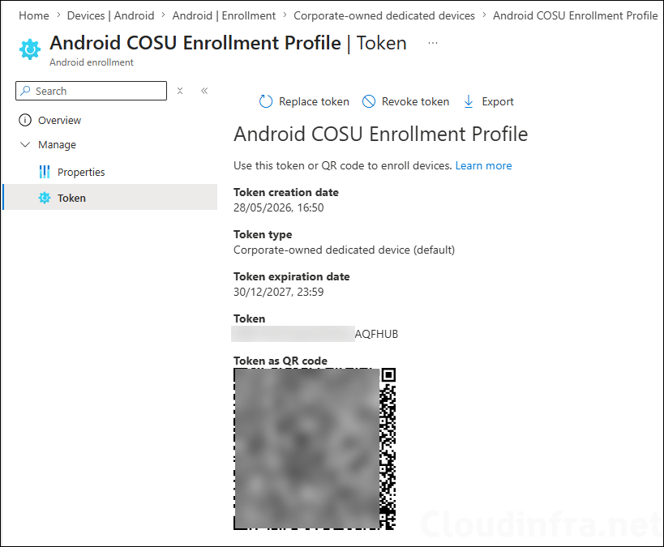Click the Token creation date label
The height and width of the screenshot is (547, 664).
286,192
